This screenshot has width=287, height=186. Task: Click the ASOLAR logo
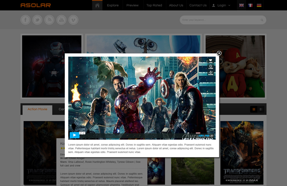(36, 5)
